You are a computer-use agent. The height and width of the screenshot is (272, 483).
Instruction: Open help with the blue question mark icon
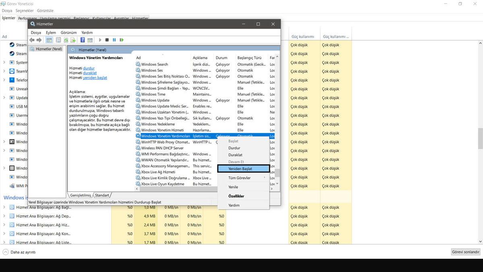pyautogui.click(x=83, y=39)
